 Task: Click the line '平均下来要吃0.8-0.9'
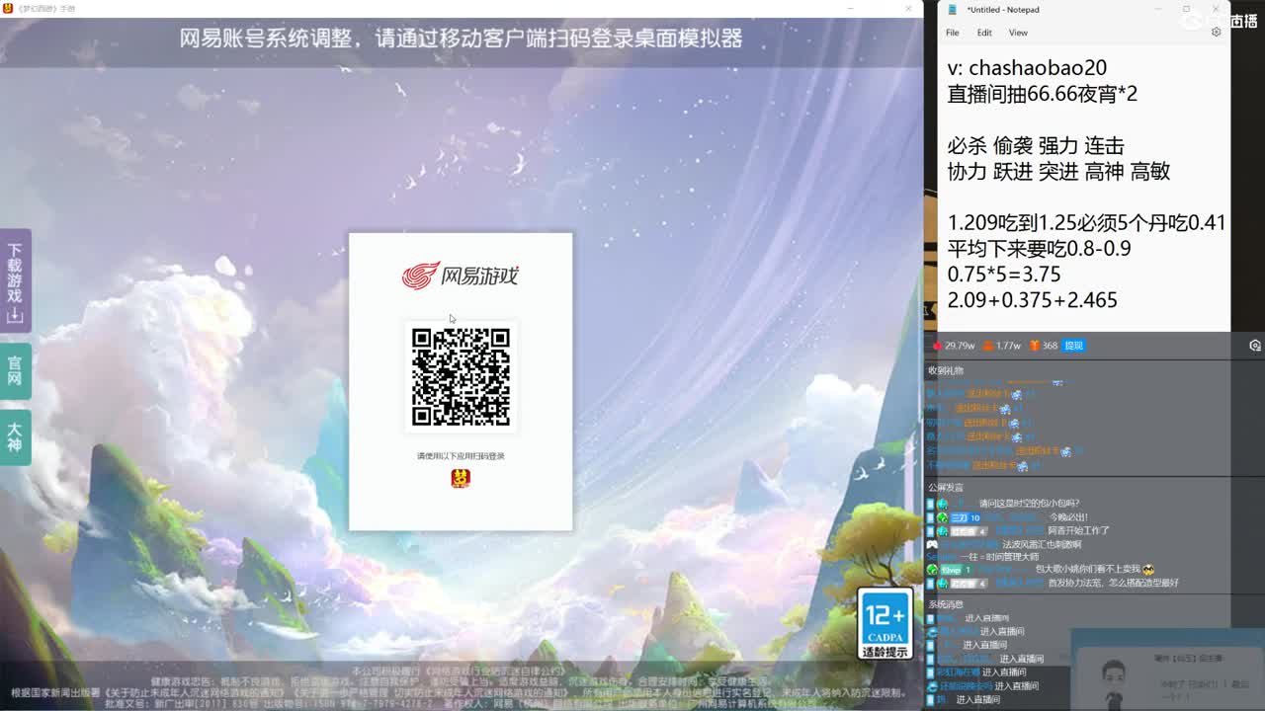pos(1039,248)
